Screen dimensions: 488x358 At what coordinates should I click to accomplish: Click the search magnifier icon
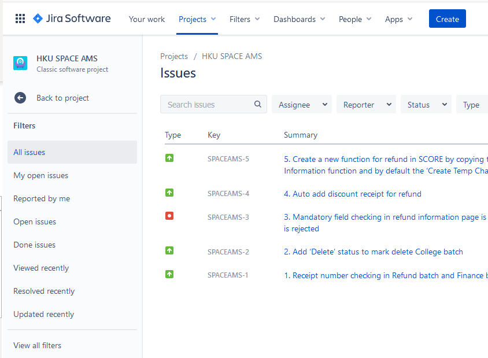pyautogui.click(x=258, y=104)
